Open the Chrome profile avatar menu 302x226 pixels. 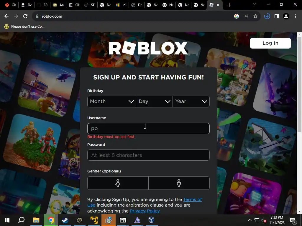point(286,16)
